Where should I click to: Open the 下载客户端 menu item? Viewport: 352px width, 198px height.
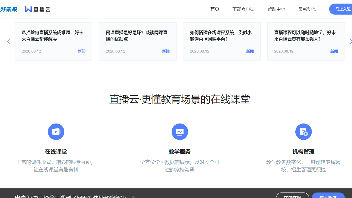coord(243,9)
